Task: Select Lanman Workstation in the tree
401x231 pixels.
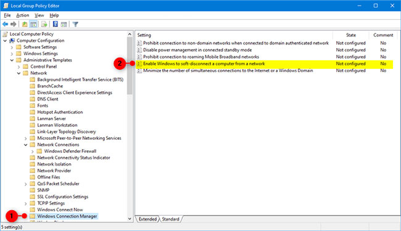Action: (57, 125)
